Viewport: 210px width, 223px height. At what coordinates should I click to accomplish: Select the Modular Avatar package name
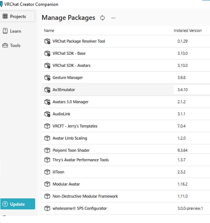point(66,184)
